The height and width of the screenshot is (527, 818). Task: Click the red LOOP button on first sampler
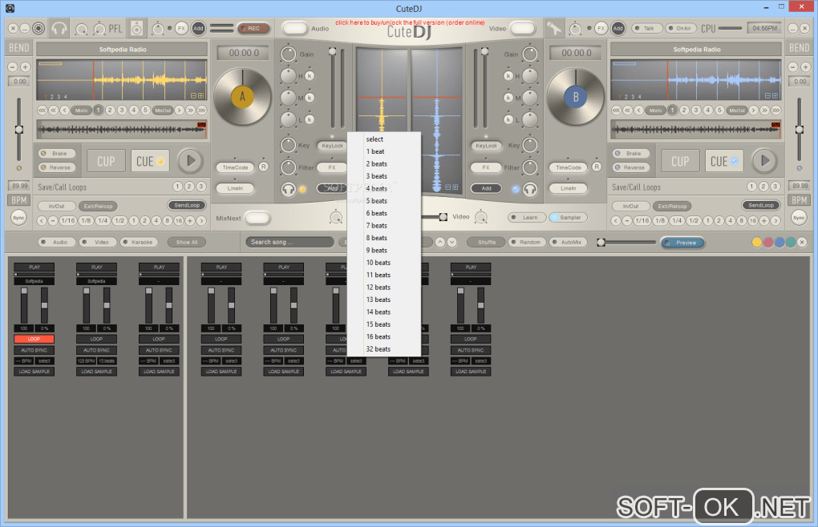34,339
